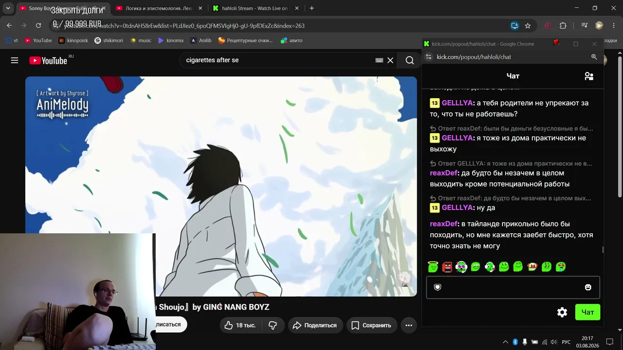
Task: Switch to the Логика и эпистемология tab
Action: pos(159,8)
